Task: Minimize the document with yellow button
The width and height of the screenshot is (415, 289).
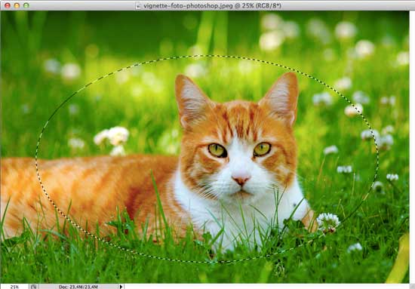Action: coord(17,5)
